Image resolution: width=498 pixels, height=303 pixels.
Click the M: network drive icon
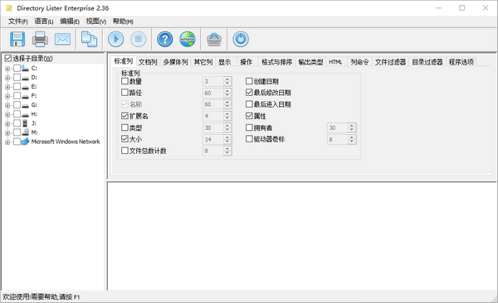[25, 132]
